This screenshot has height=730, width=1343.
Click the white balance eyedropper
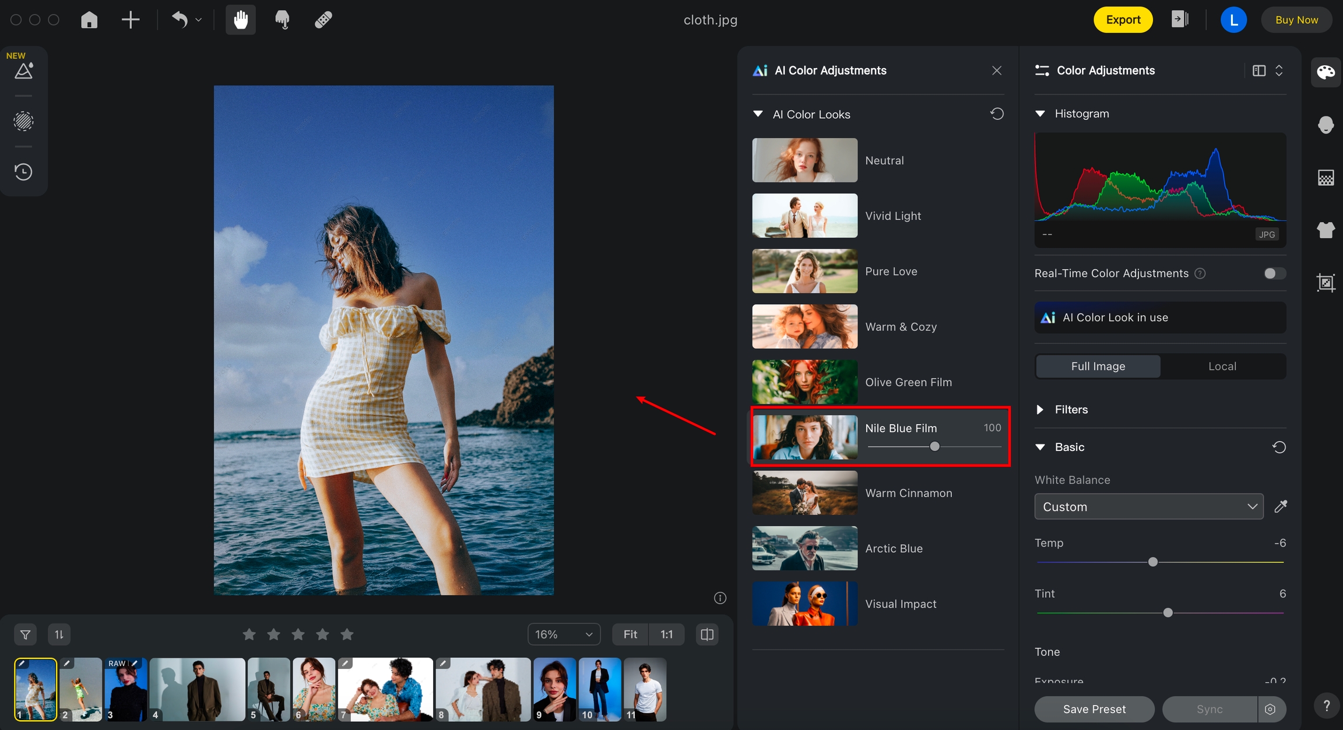[x=1280, y=506]
